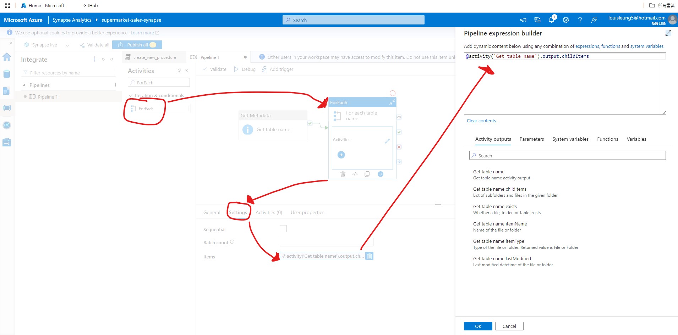Select the Integrate hub icon
The image size is (678, 335).
[7, 108]
